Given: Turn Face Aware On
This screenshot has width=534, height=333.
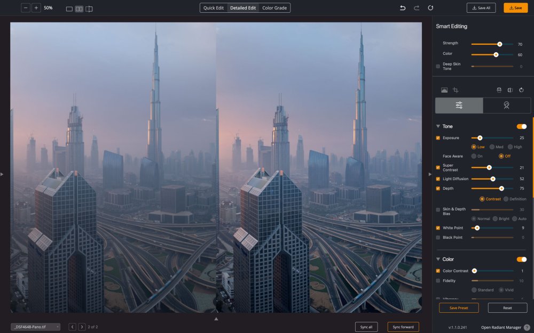Looking at the screenshot, I should pos(474,156).
